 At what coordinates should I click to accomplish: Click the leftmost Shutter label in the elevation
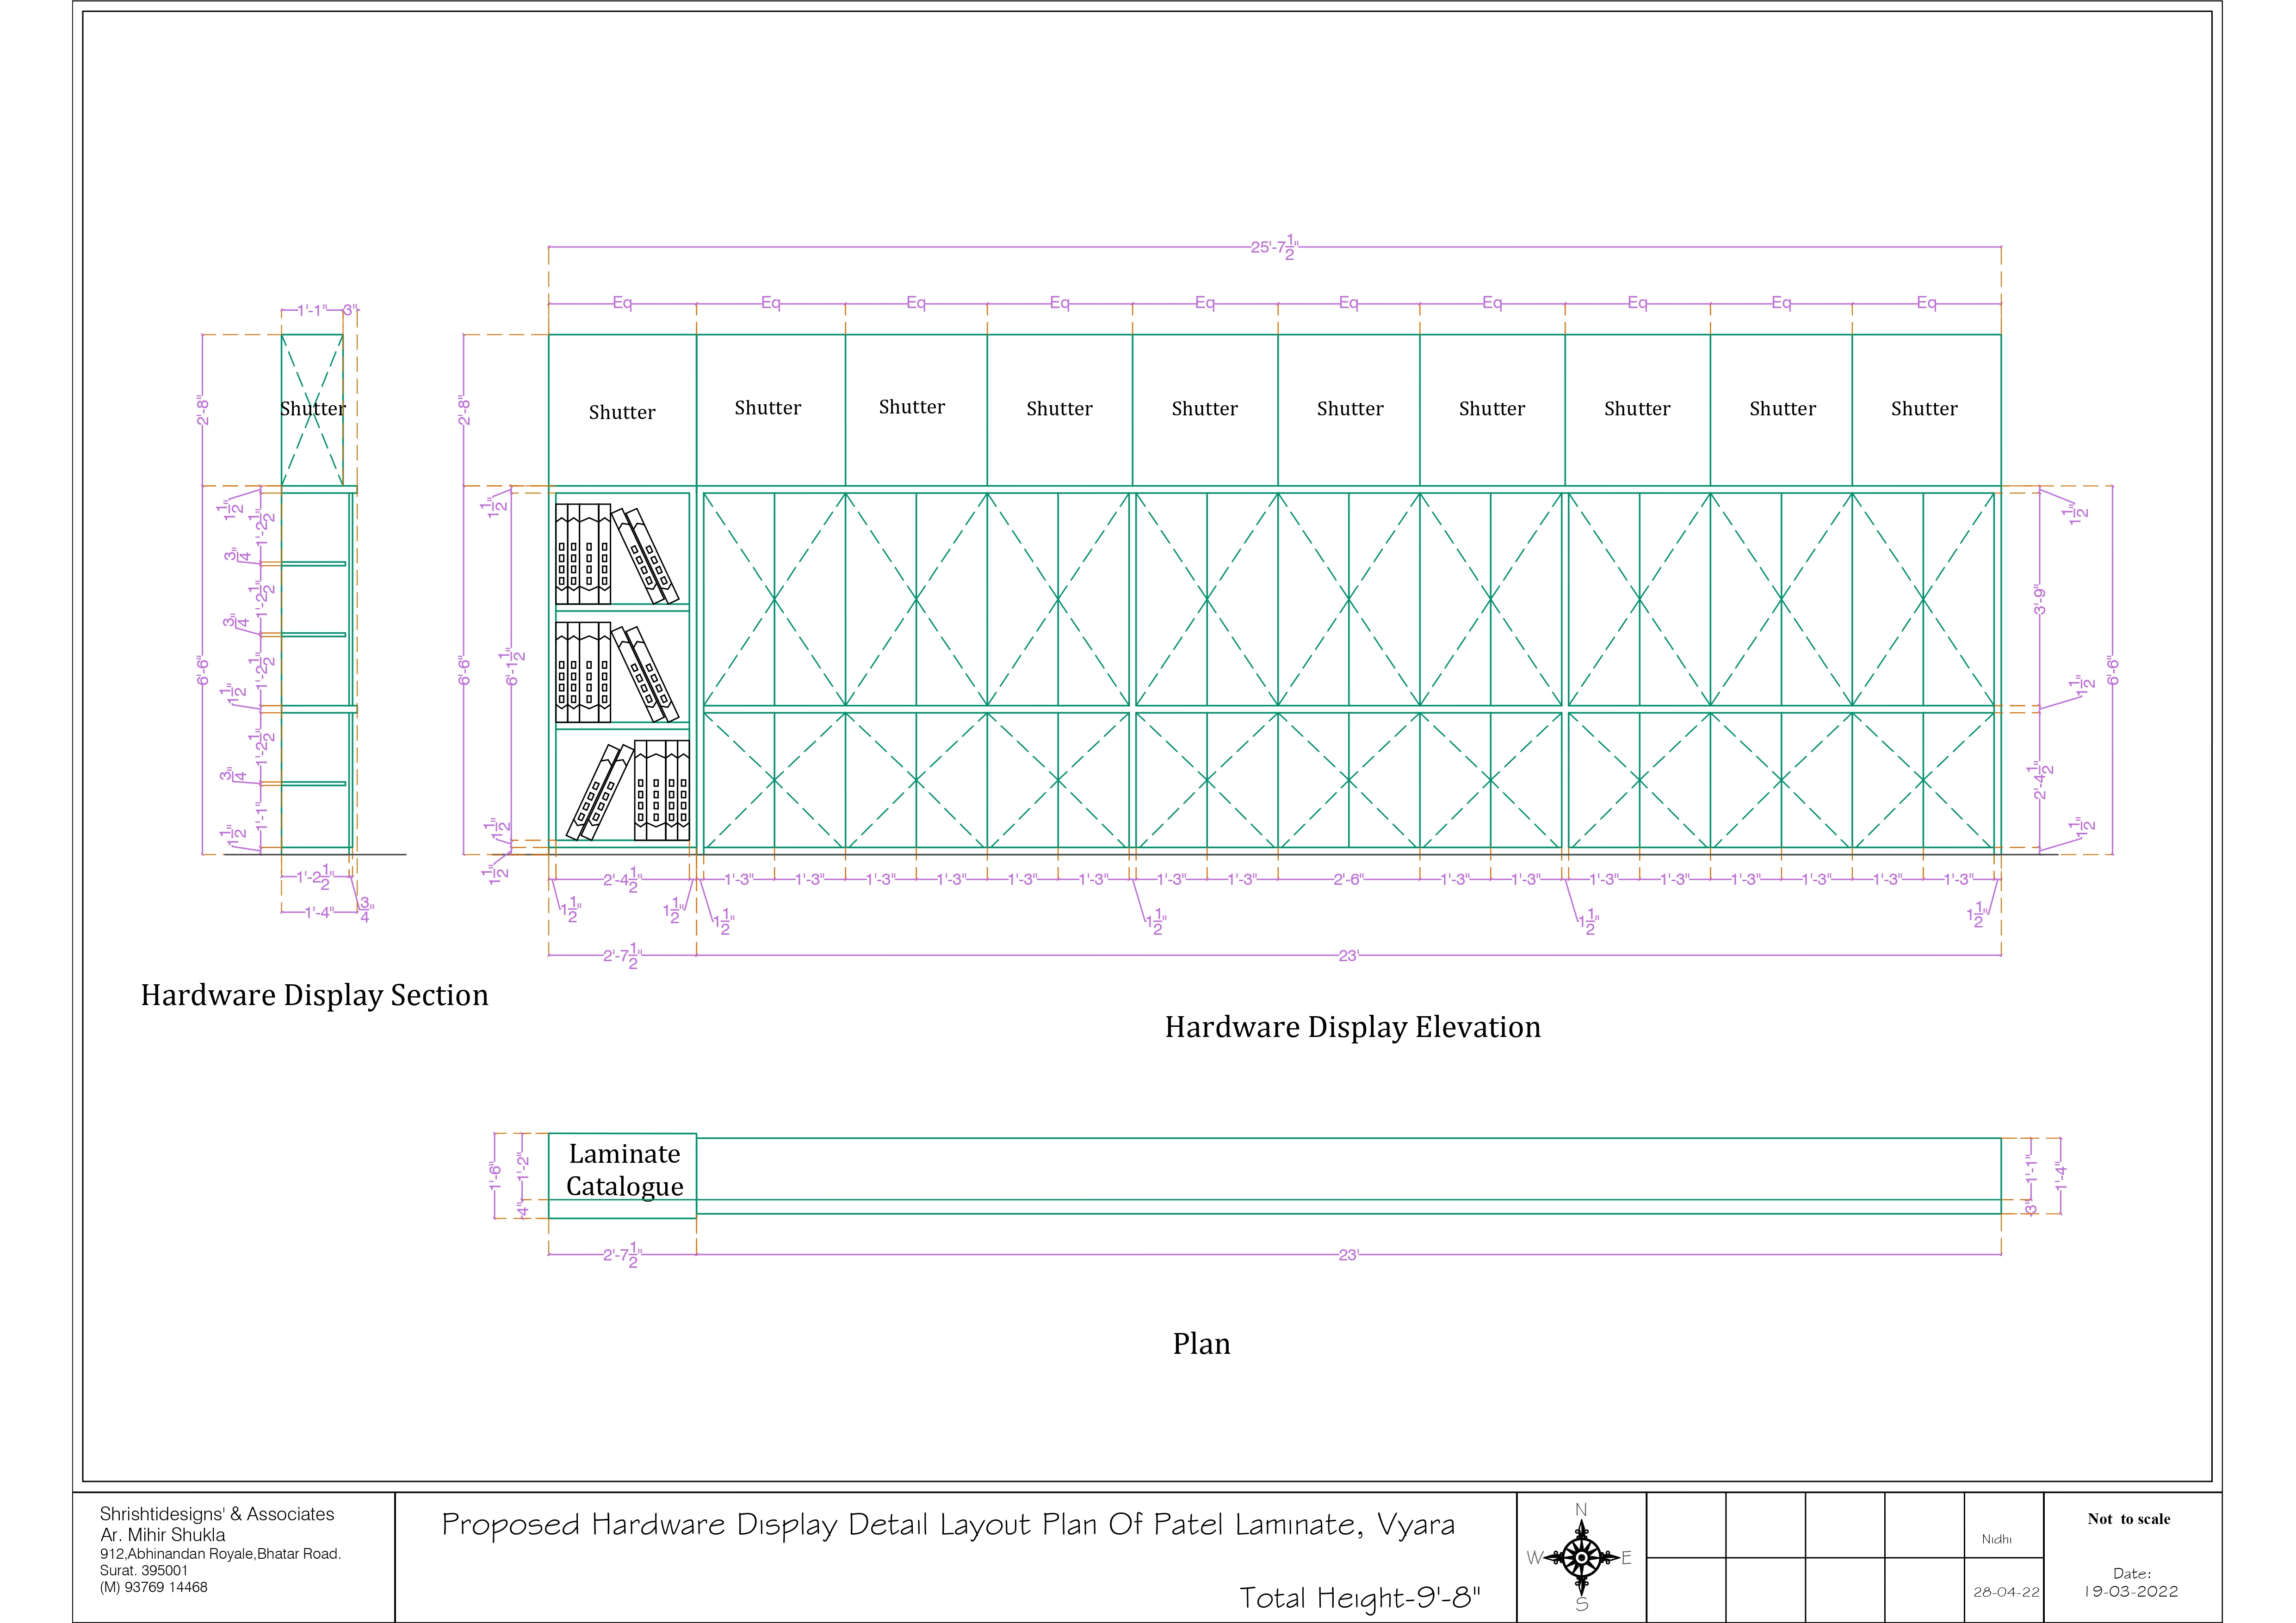[622, 413]
